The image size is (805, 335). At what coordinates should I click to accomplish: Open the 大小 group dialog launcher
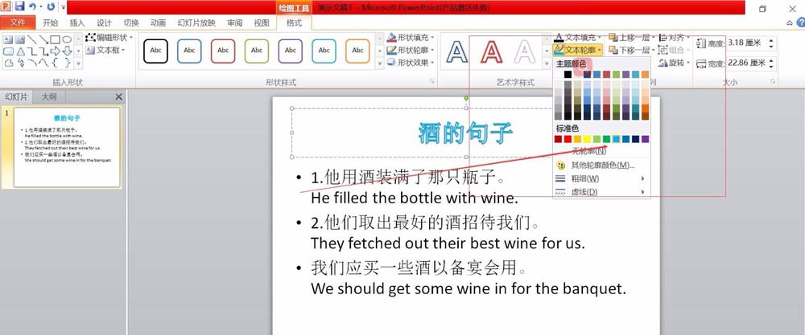(773, 82)
